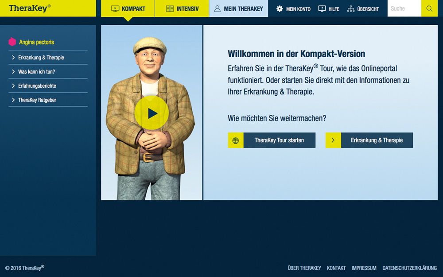The width and height of the screenshot is (443, 277).
Task: Open TheraKey Ratgeber sidebar item
Action: coord(48,100)
